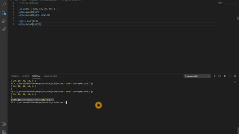Click line 8 'console.log(myArr);' code
Screen dimensions: 239x134
pyautogui.click(x=30, y=24)
